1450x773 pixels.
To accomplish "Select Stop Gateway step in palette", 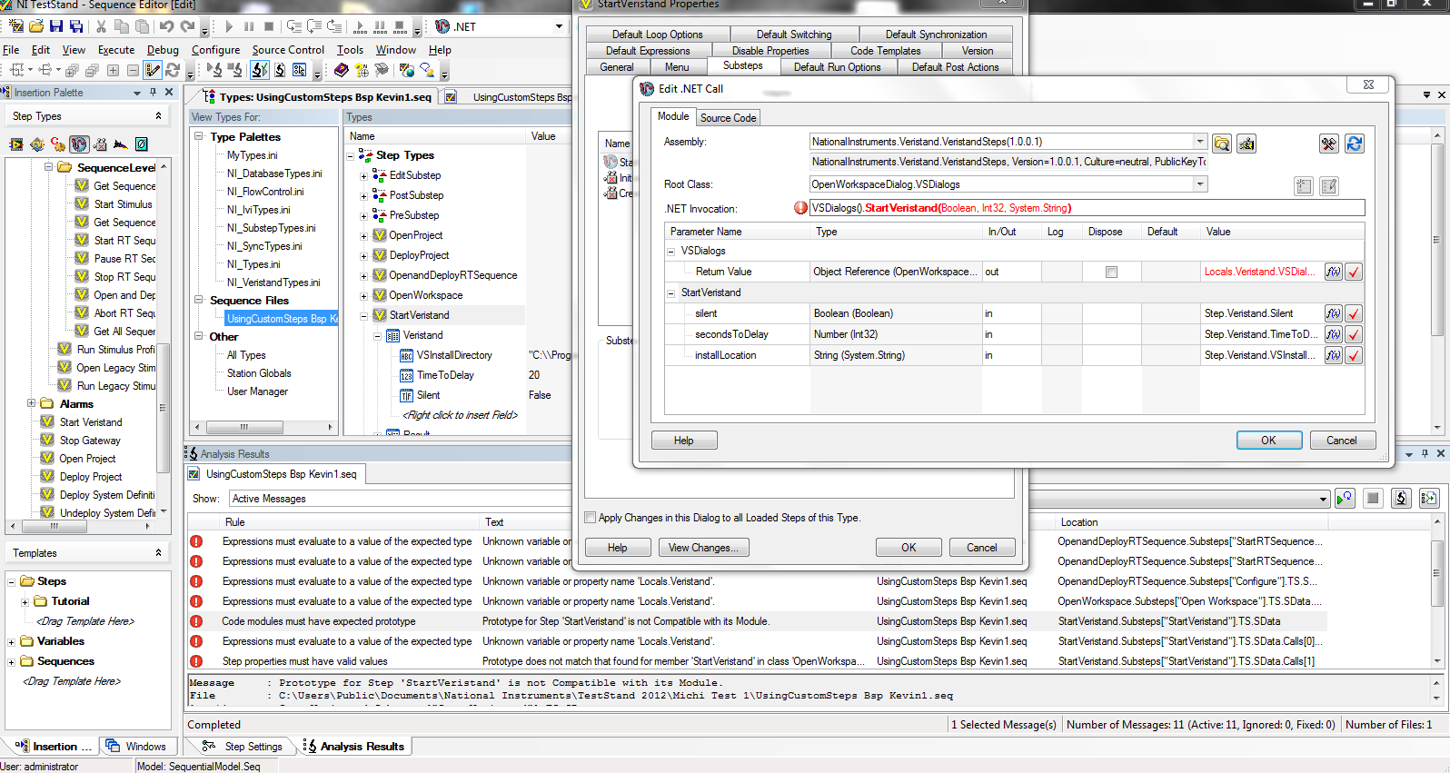I will [x=90, y=441].
